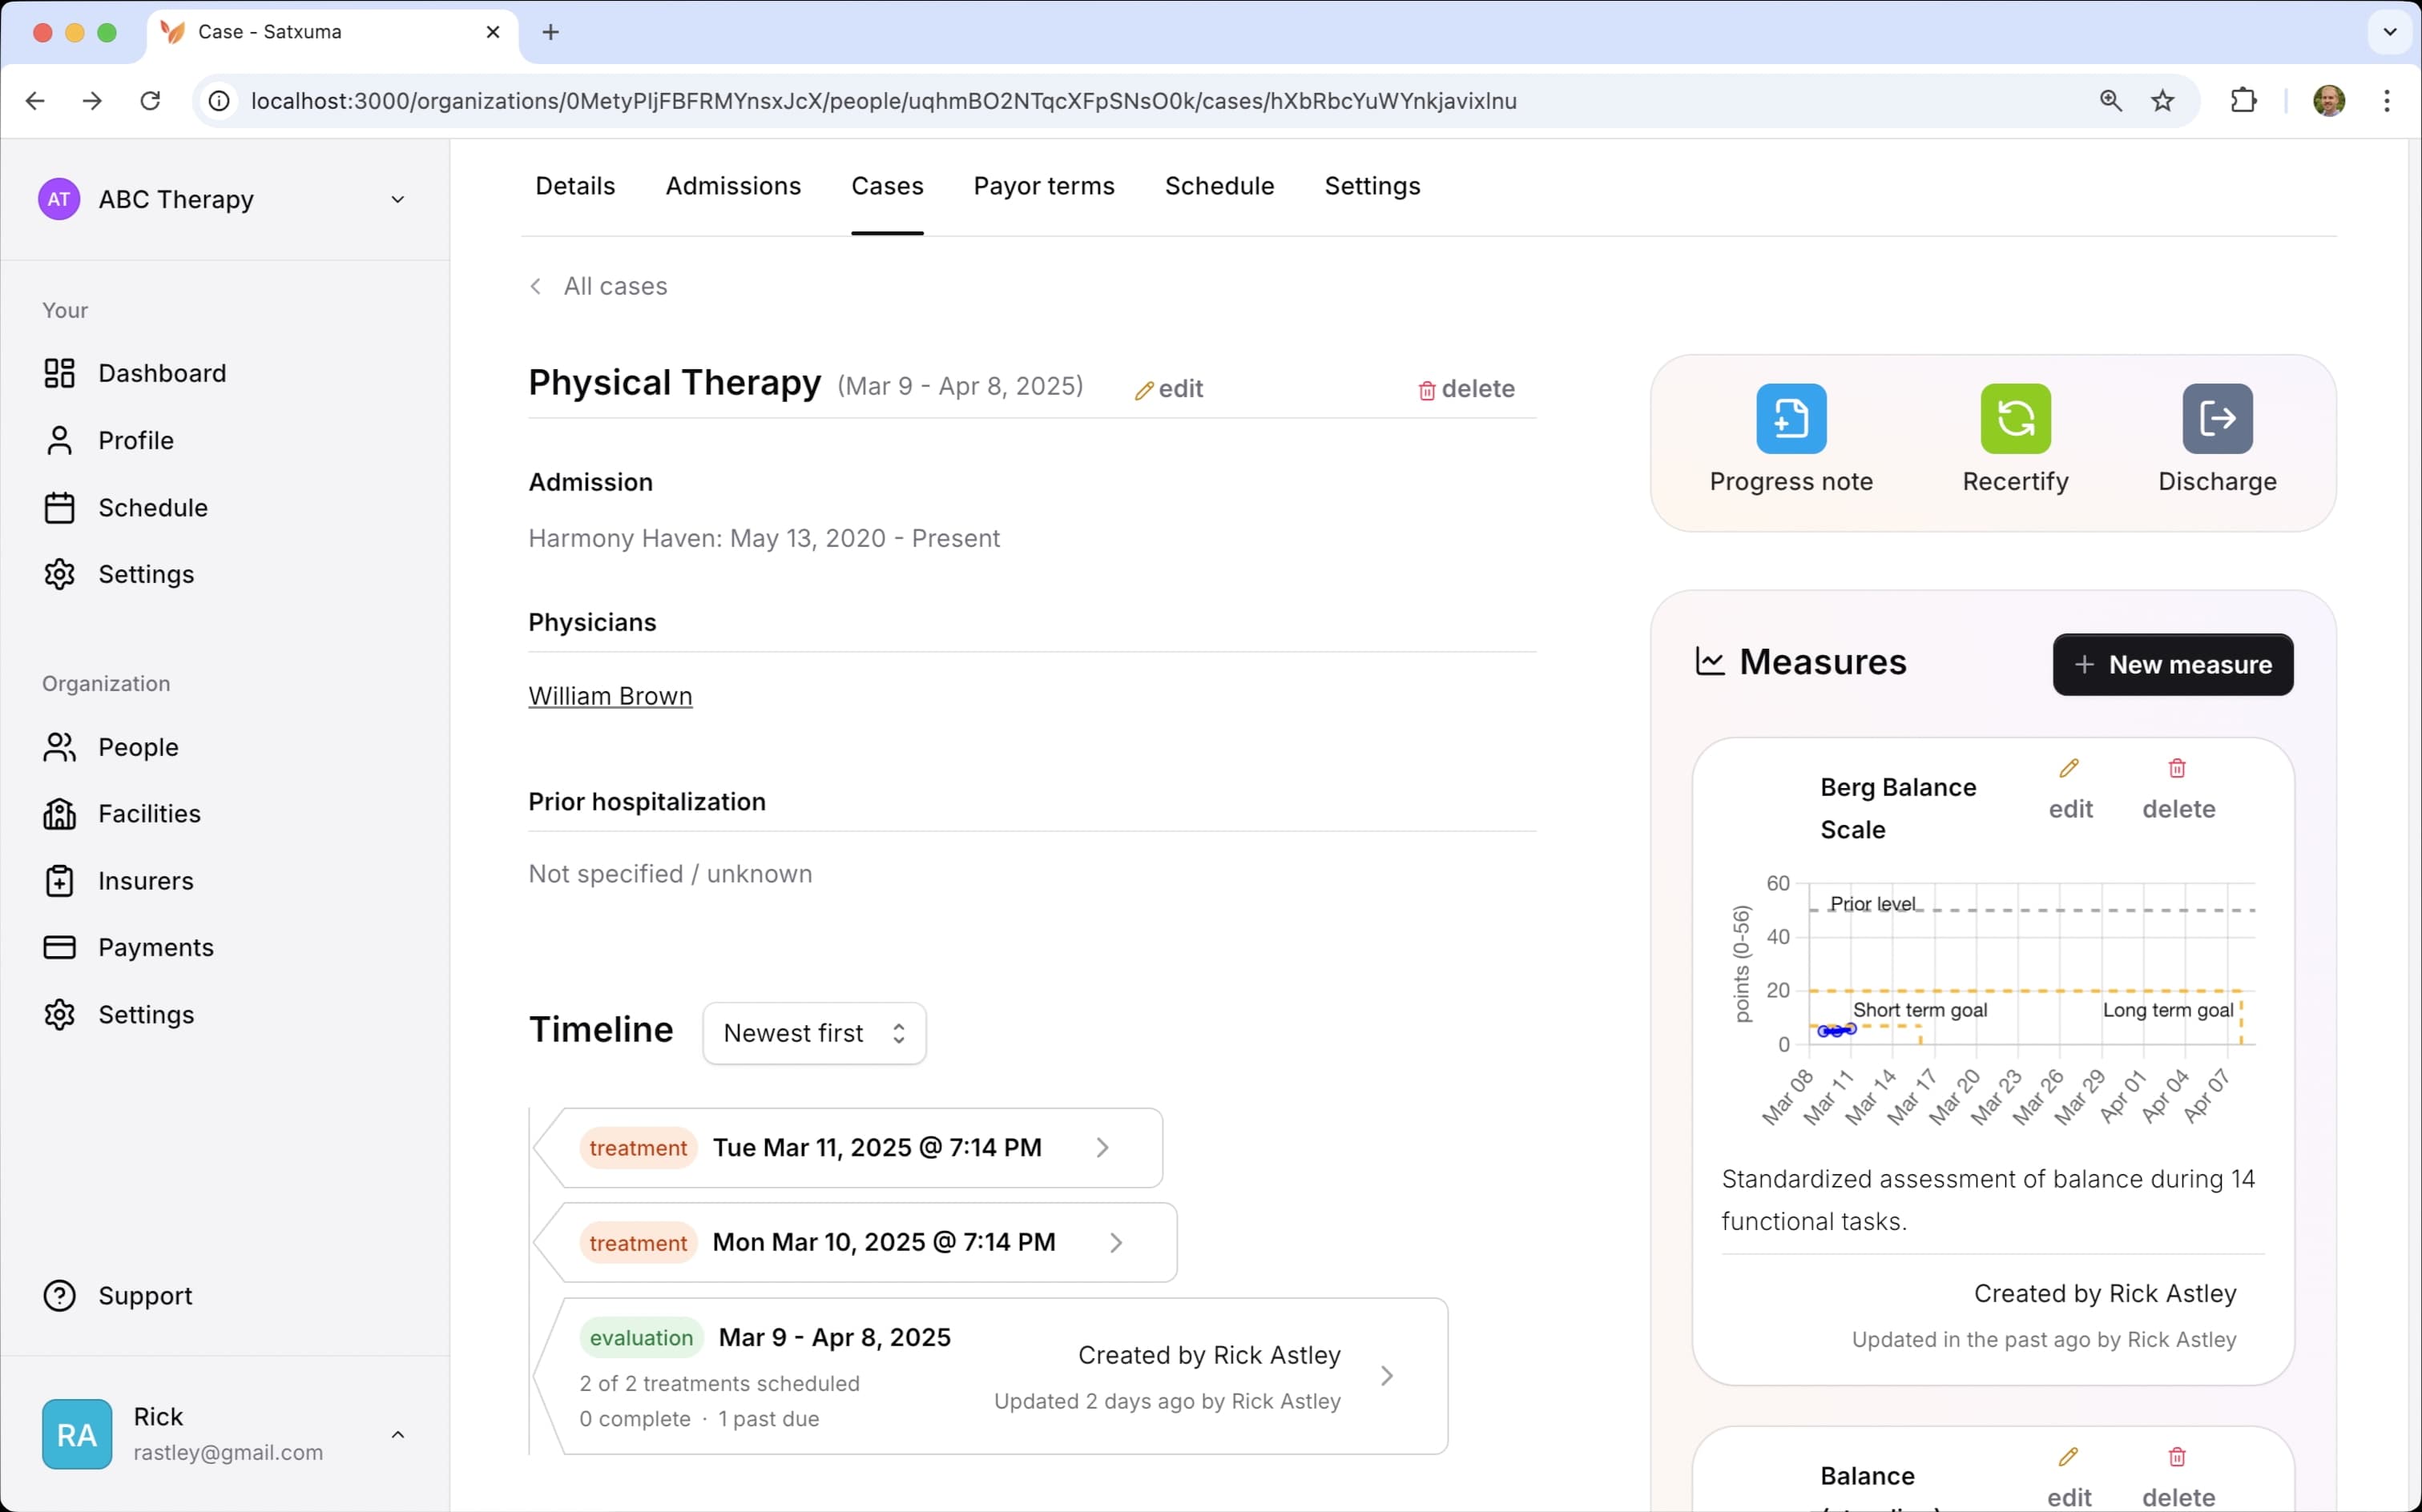Delete the Berg Balance Scale measure
Image resolution: width=2422 pixels, height=1512 pixels.
click(2178, 789)
